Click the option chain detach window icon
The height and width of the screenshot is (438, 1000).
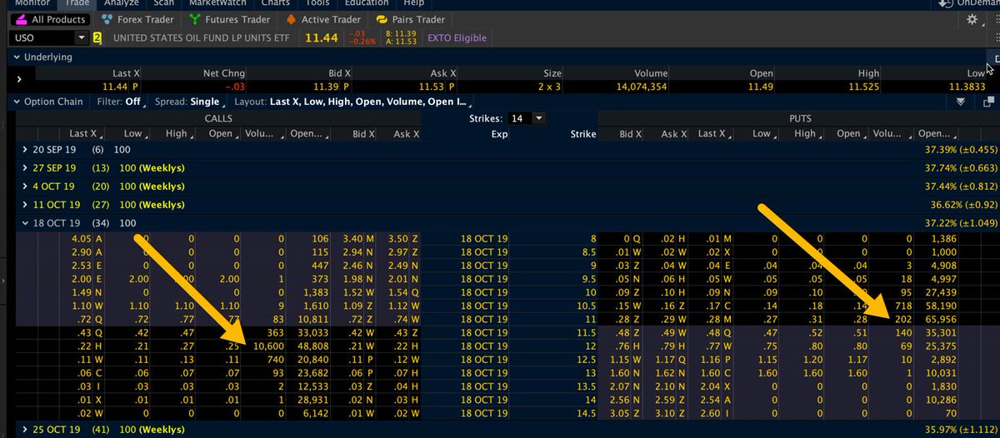989,102
